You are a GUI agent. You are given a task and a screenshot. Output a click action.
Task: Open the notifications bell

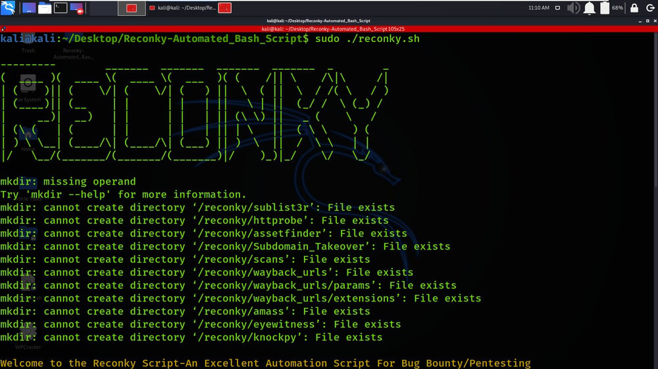(x=590, y=8)
